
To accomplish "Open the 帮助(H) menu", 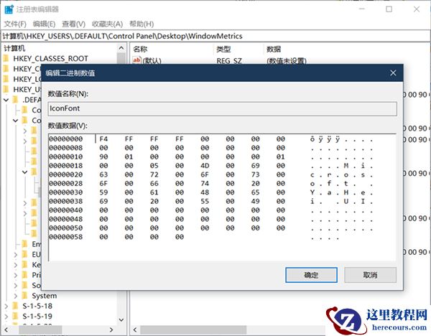I will pos(142,24).
